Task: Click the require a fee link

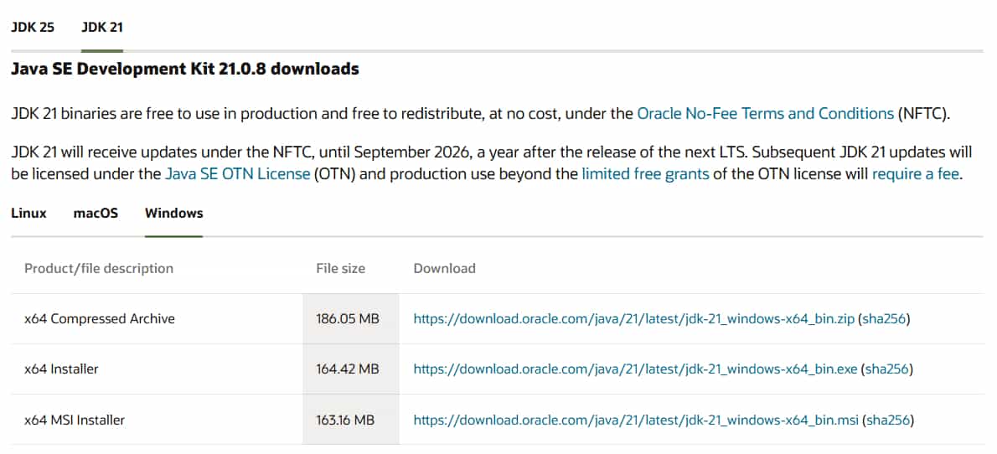Action: tap(917, 174)
